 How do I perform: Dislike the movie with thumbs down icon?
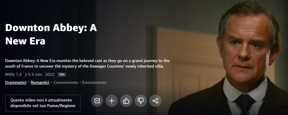pos(141,101)
